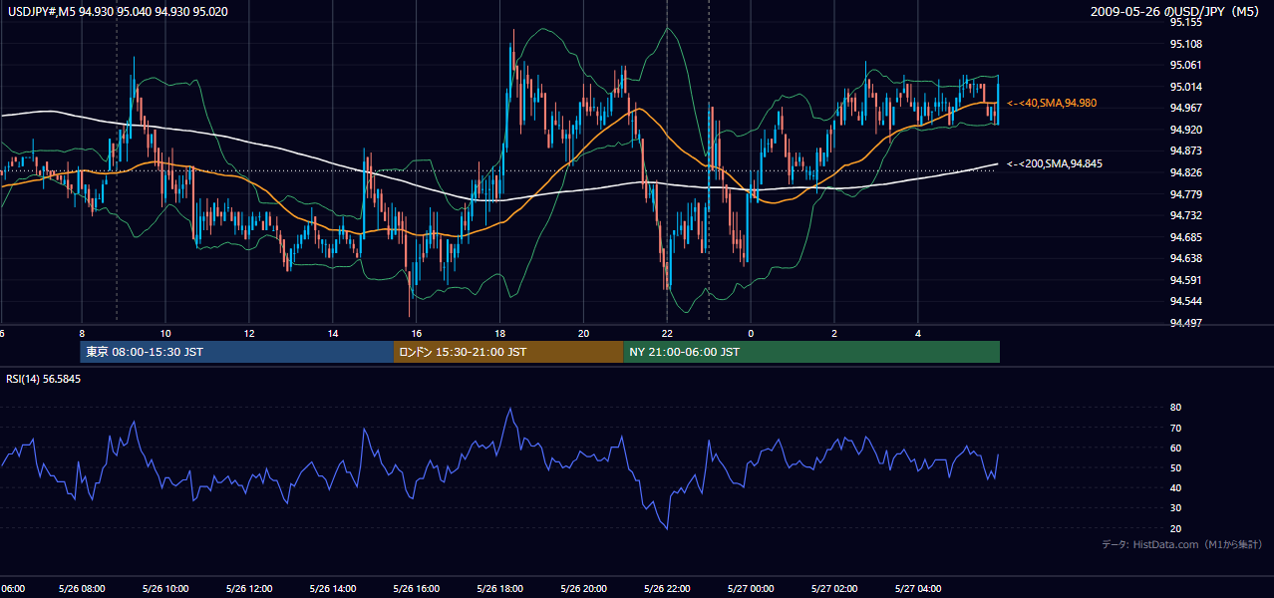Click hour tick 10 under price chart

[165, 334]
